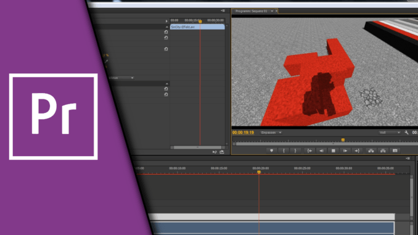Export a frame with the camera icon
Screen dimensions: 418x235
coord(395,150)
